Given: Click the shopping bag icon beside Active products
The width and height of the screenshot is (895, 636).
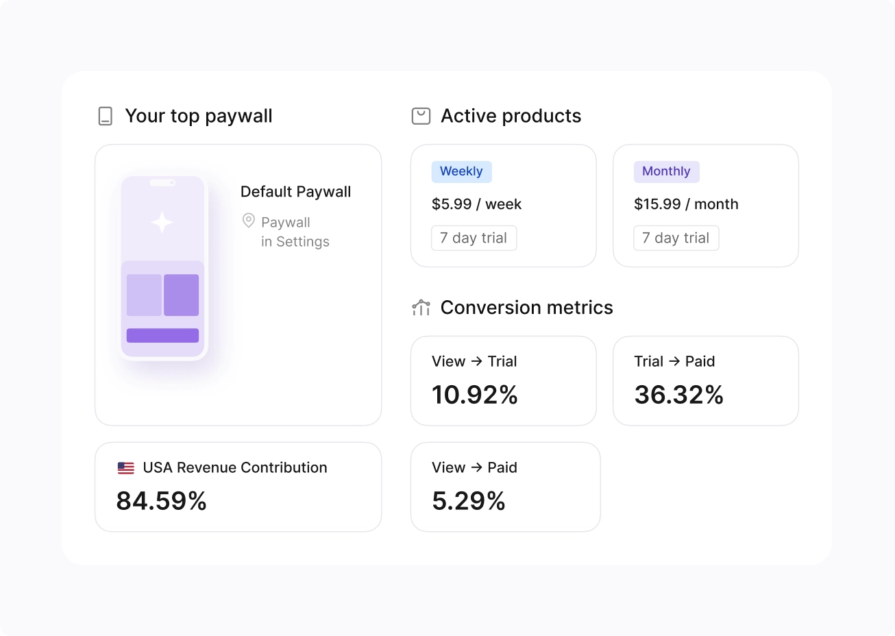Looking at the screenshot, I should [x=421, y=116].
